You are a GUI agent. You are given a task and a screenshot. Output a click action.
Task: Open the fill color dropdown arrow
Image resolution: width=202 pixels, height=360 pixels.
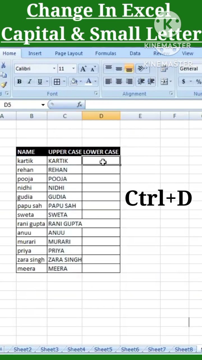pyautogui.click(x=81, y=82)
